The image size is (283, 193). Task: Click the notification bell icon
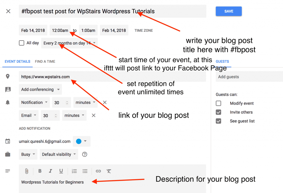7,102
